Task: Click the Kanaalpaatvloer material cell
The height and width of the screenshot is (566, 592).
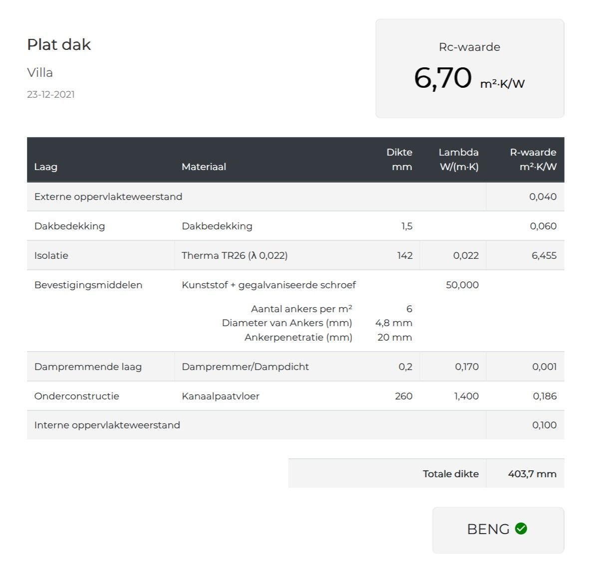Action: click(x=221, y=396)
